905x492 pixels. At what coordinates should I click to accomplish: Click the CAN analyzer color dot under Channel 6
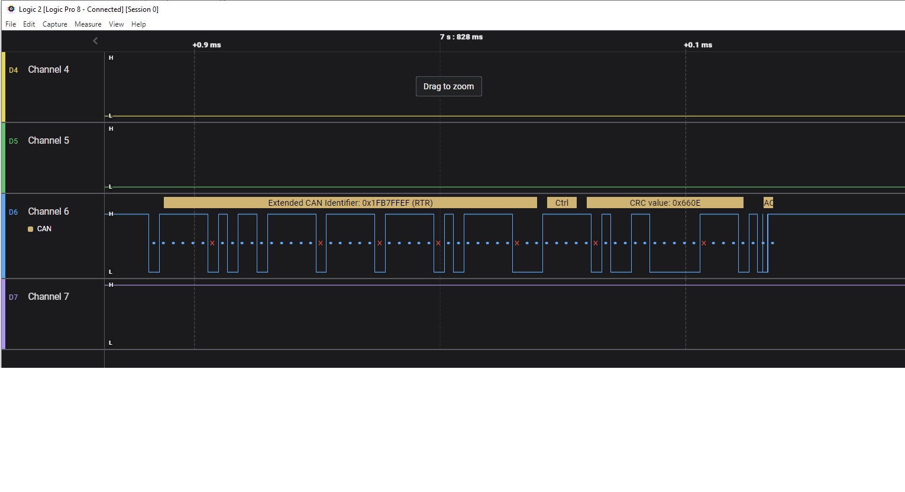tap(31, 228)
